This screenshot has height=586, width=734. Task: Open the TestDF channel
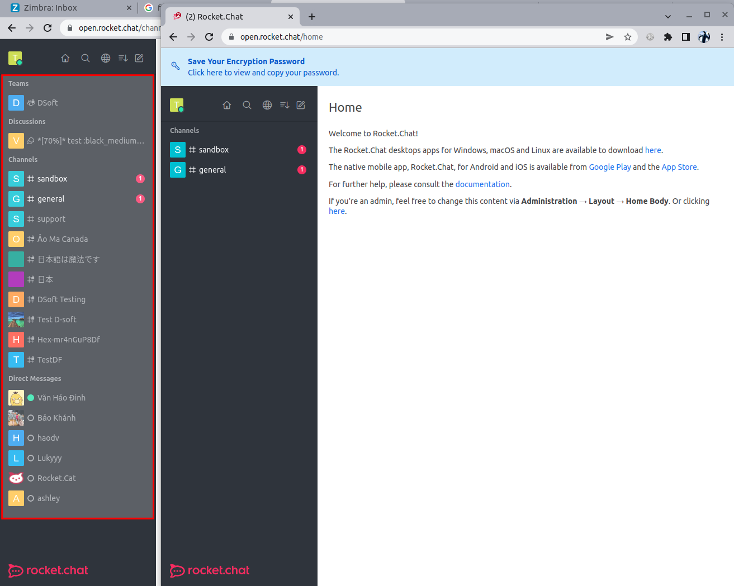(x=78, y=360)
